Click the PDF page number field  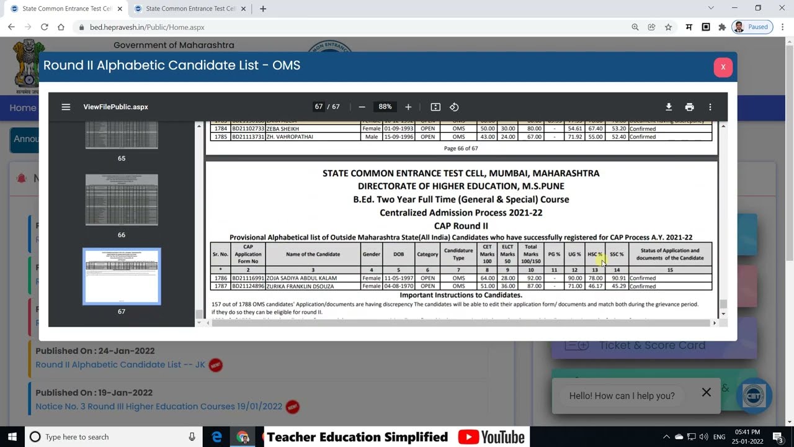(x=319, y=107)
